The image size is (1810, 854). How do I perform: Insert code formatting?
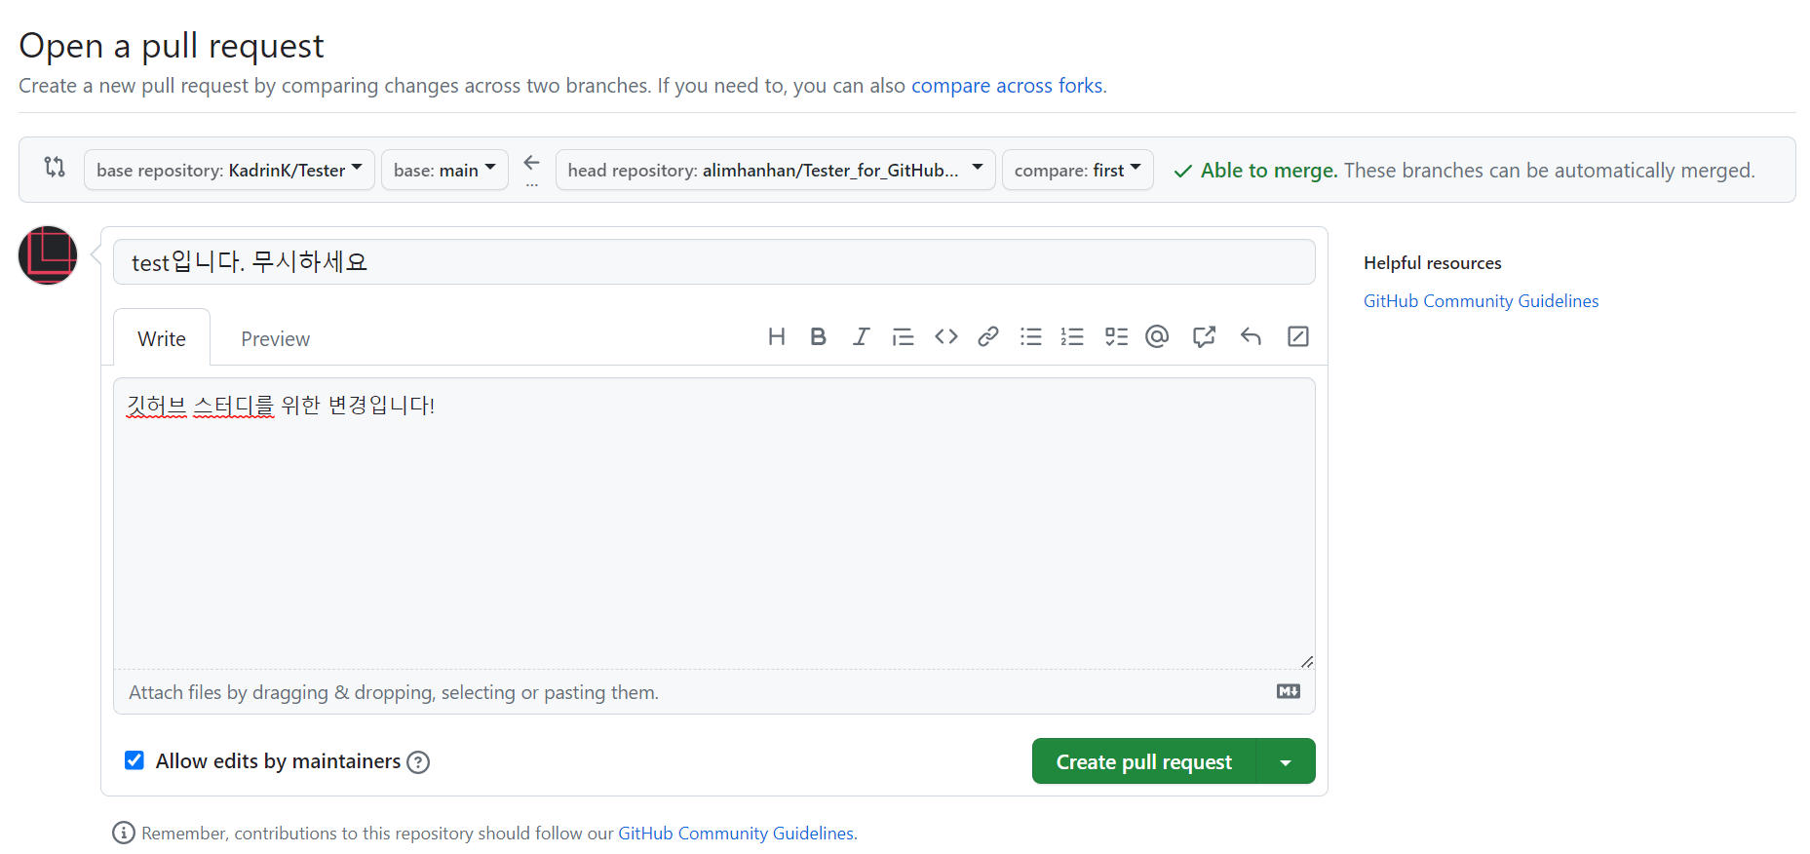945,336
